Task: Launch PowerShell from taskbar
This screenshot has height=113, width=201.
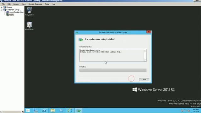Action: (x=44, y=110)
